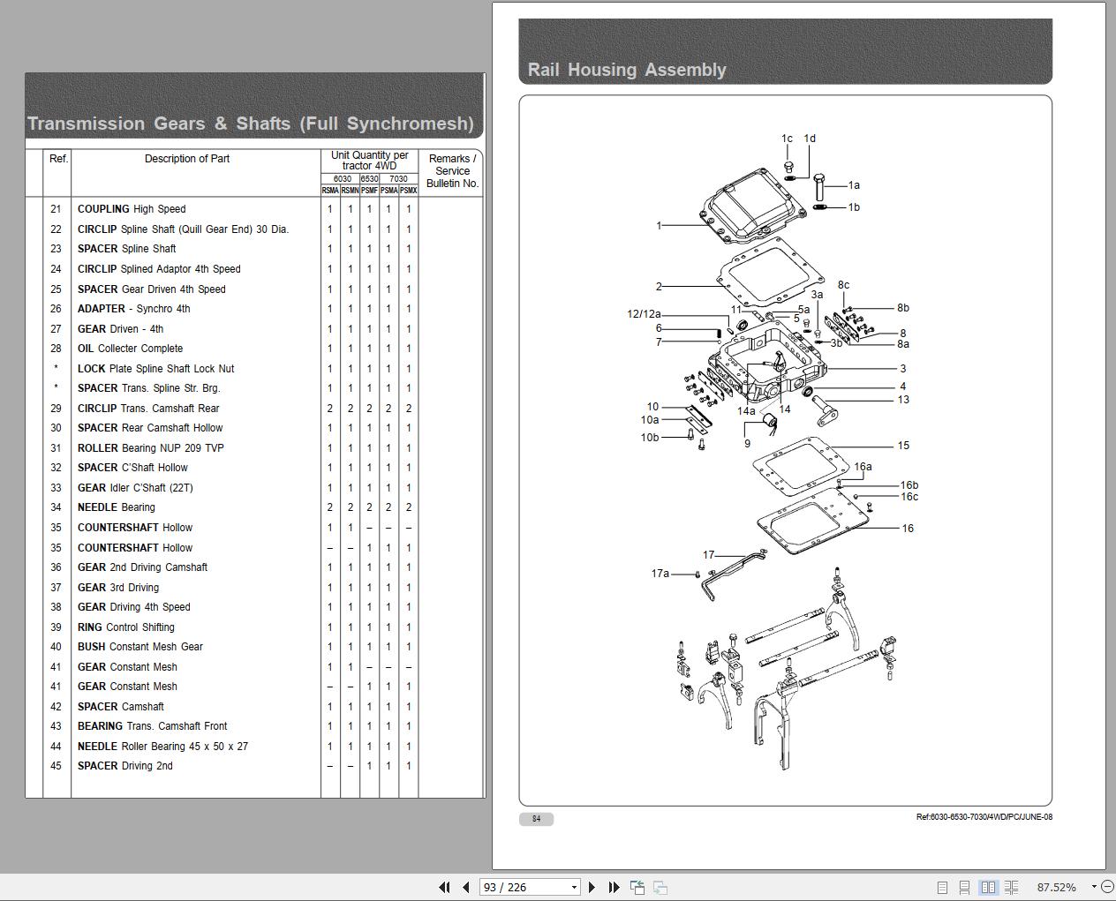The width and height of the screenshot is (1116, 901).
Task: Select two-page facing view
Action: click(x=988, y=887)
